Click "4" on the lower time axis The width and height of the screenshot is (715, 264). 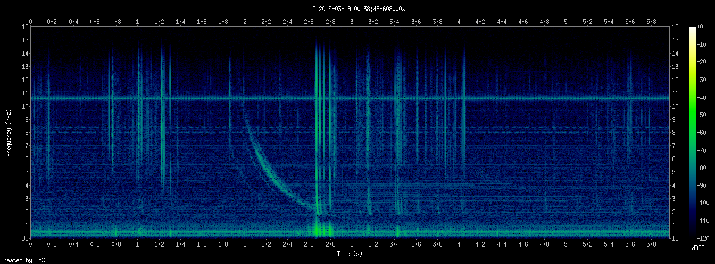459,244
